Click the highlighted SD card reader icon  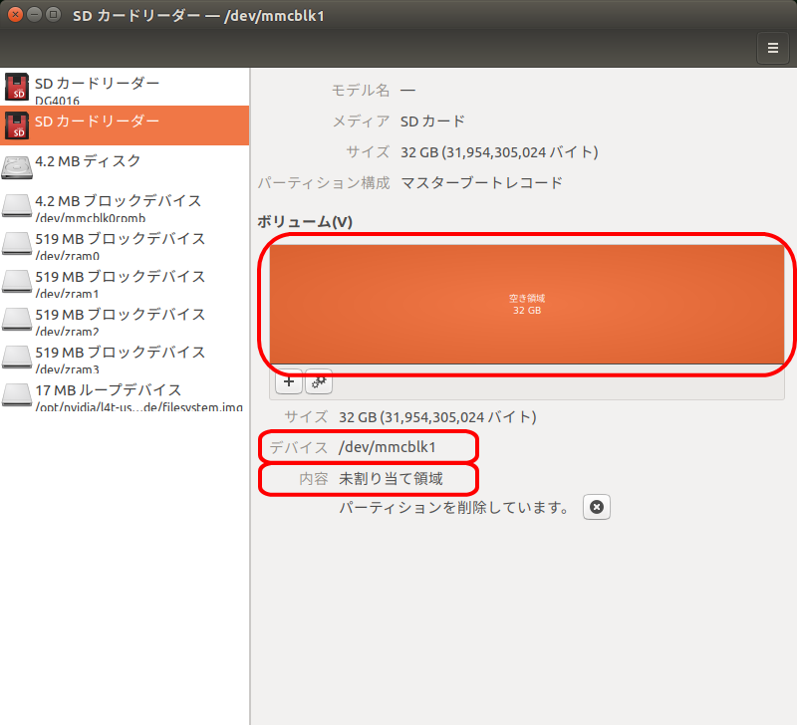pyautogui.click(x=17, y=125)
